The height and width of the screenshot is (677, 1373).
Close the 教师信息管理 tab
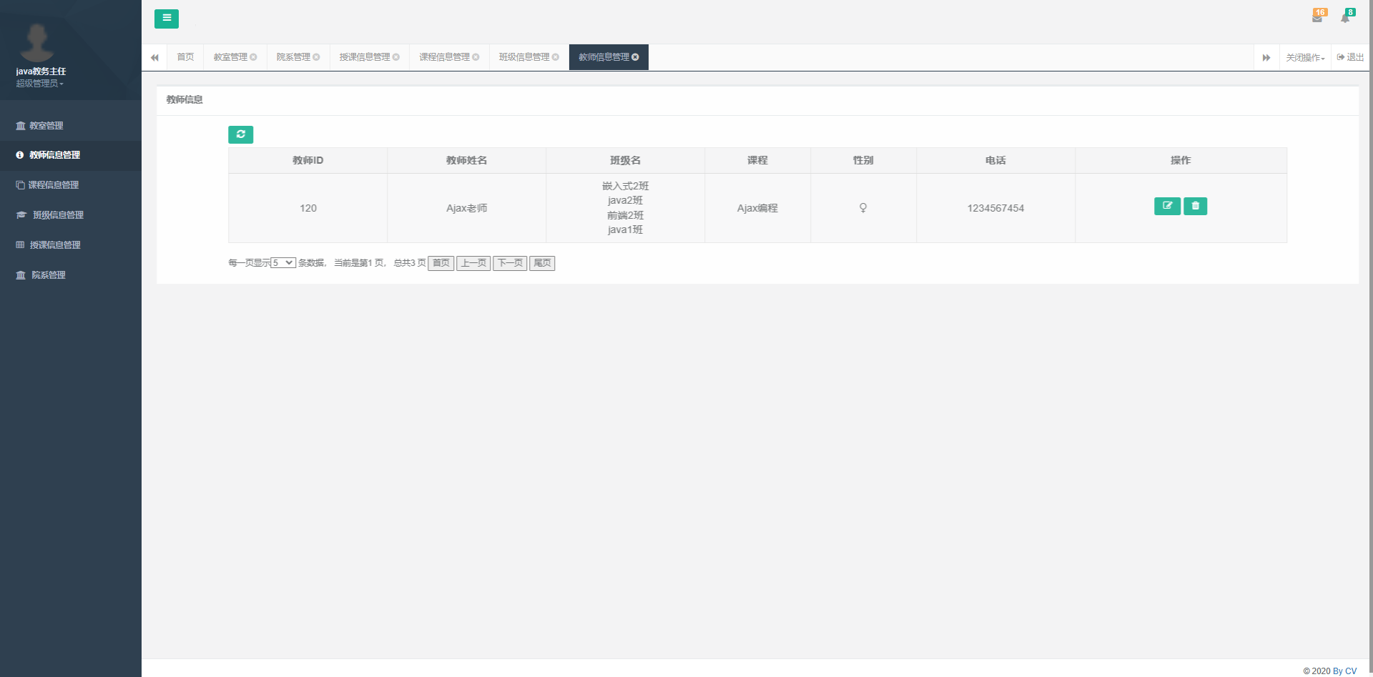point(635,57)
